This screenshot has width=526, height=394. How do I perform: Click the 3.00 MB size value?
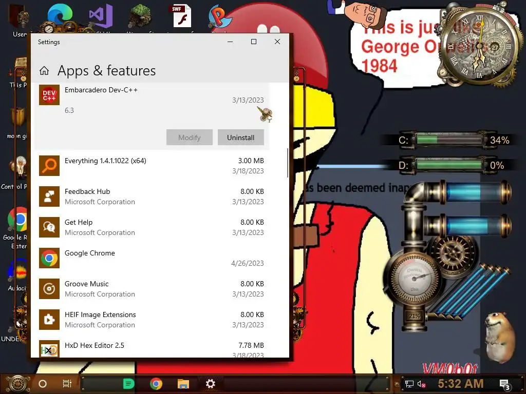tap(251, 161)
